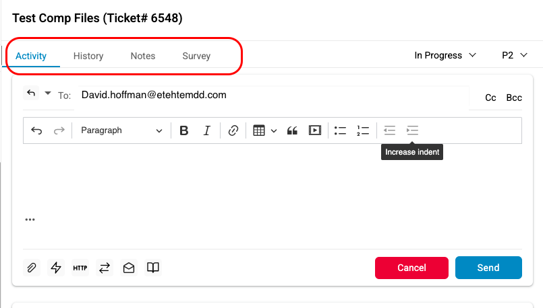Toggle italic formatting
Image resolution: width=543 pixels, height=308 pixels.
[x=207, y=130]
